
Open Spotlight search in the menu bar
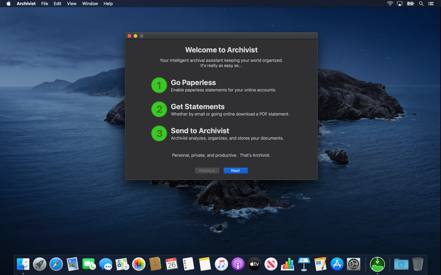pos(421,4)
